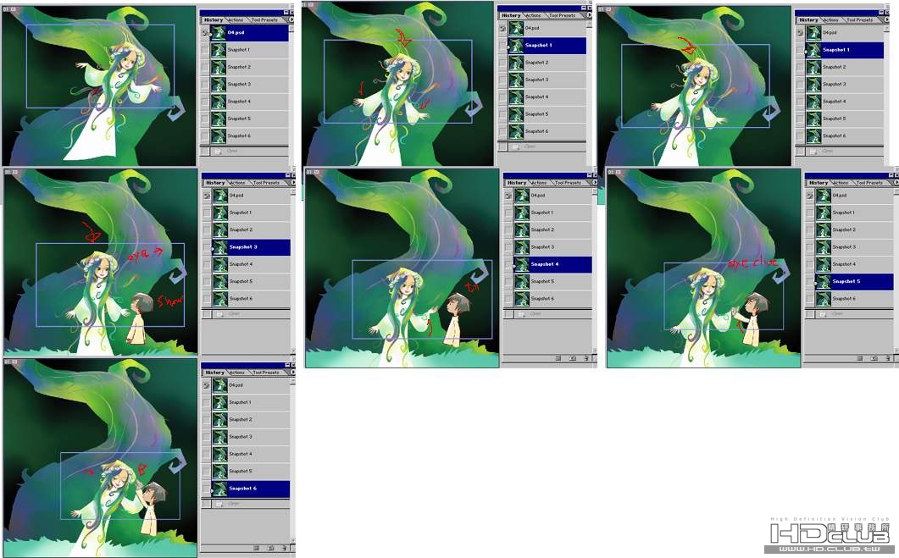Click Open state icon in 04.psd highlighted panel
This screenshot has width=899, height=558.
tap(217, 152)
